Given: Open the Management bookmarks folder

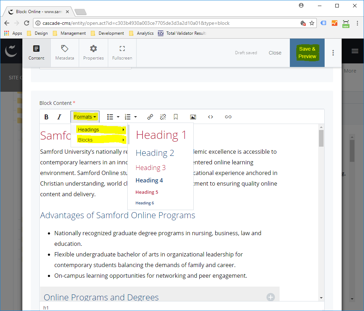Looking at the screenshot, I should (70, 33).
